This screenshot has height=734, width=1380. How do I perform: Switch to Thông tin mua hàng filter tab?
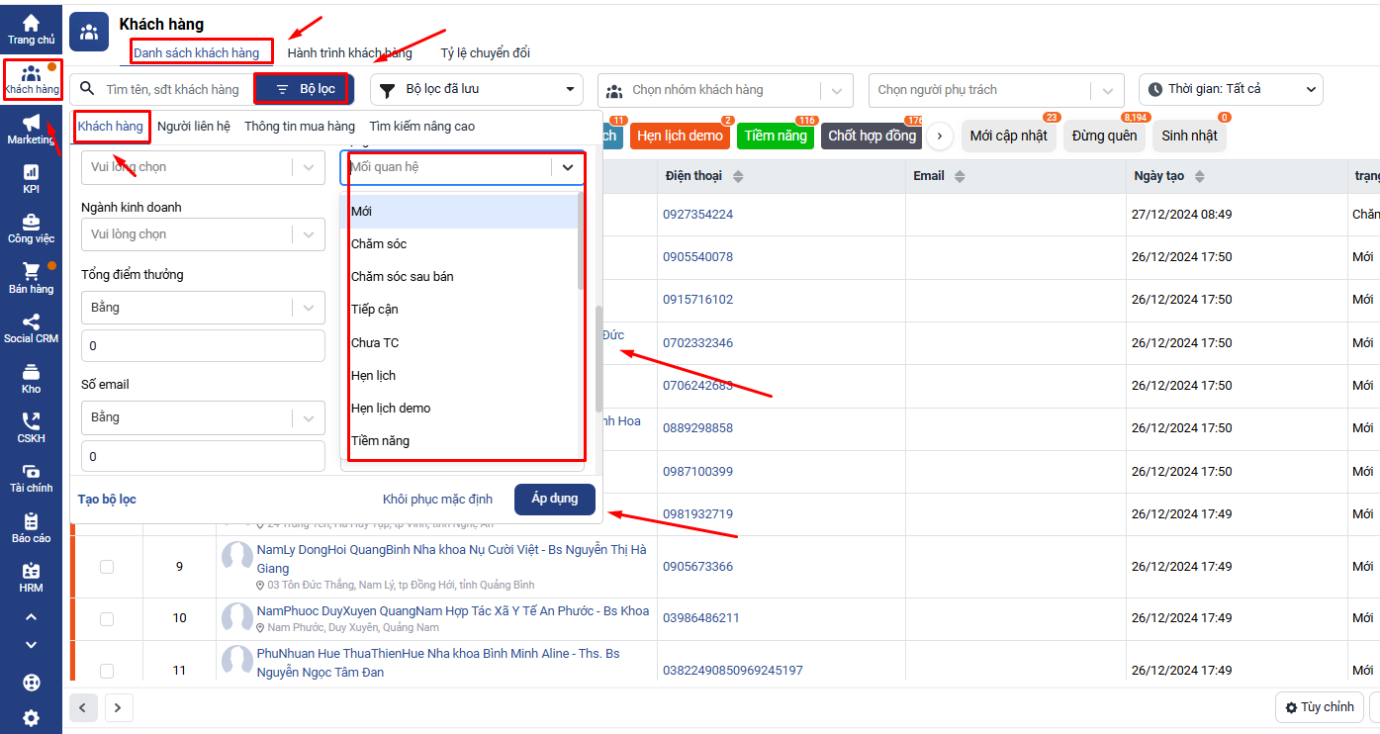pos(299,127)
